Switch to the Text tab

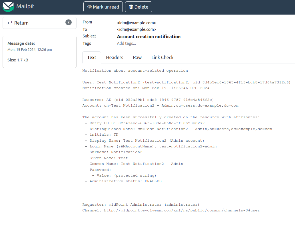92,57
